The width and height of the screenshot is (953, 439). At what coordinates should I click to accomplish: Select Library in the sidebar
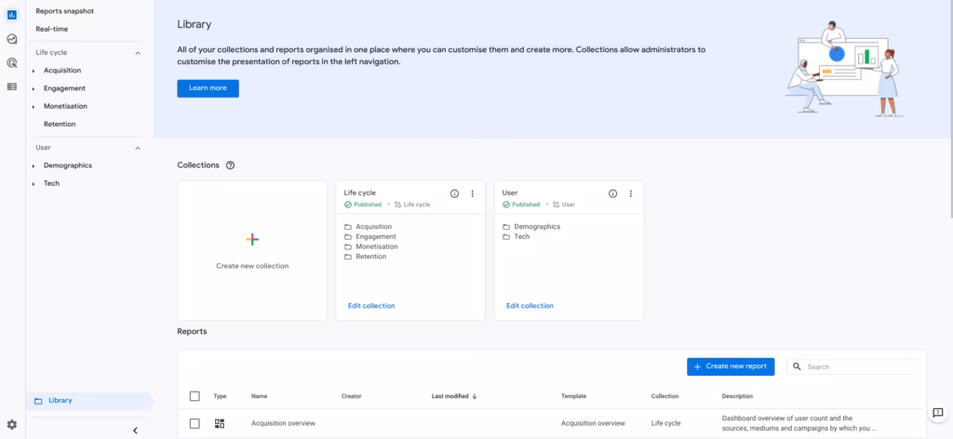(x=89, y=401)
